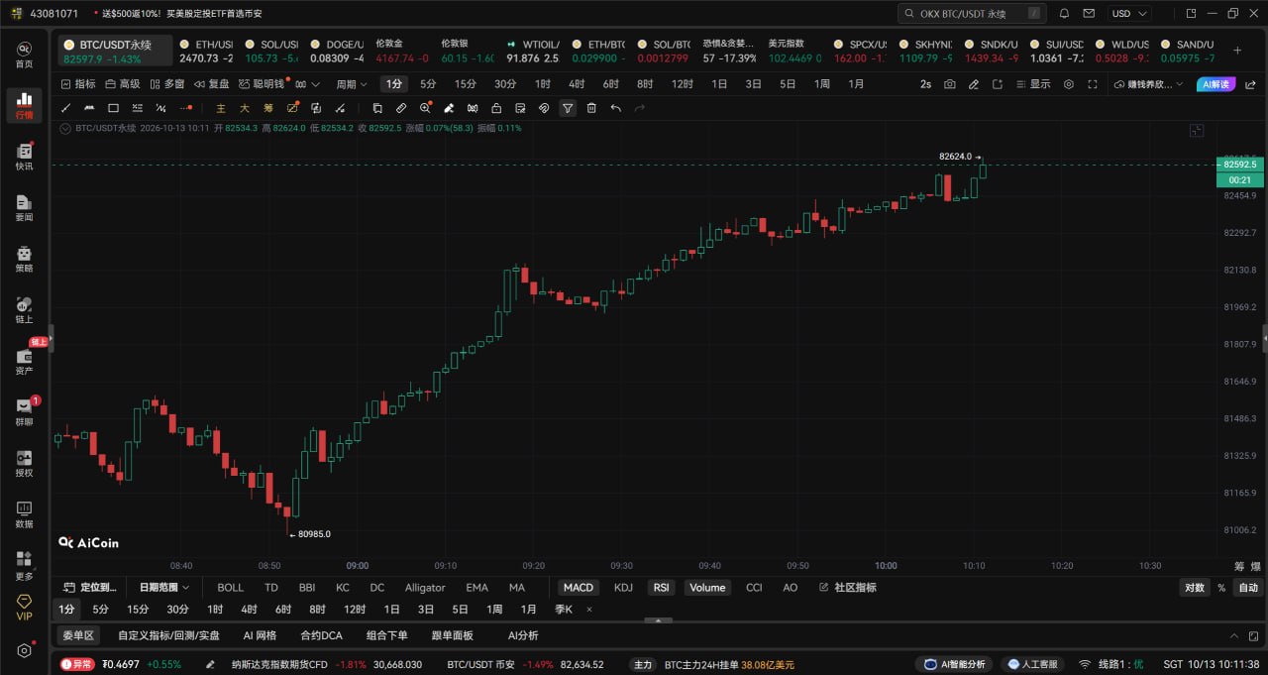The width and height of the screenshot is (1268, 675).
Task: Select the 5分 timeframe in top toolbar
Action: pyautogui.click(x=428, y=84)
